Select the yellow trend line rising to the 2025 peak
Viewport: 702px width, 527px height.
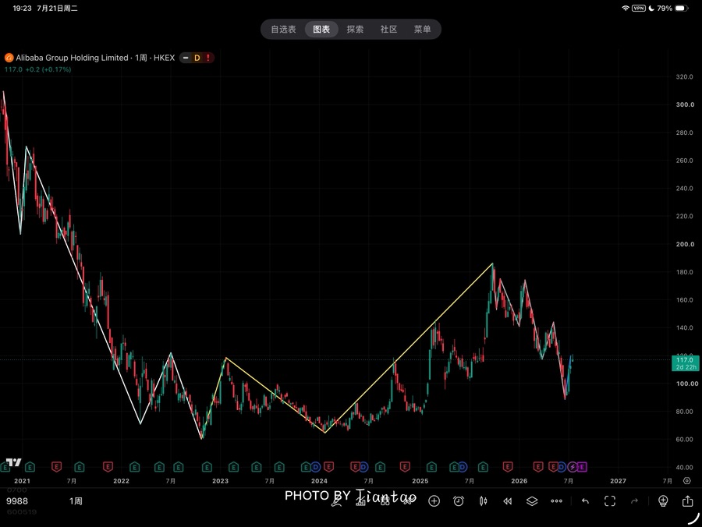409,348
